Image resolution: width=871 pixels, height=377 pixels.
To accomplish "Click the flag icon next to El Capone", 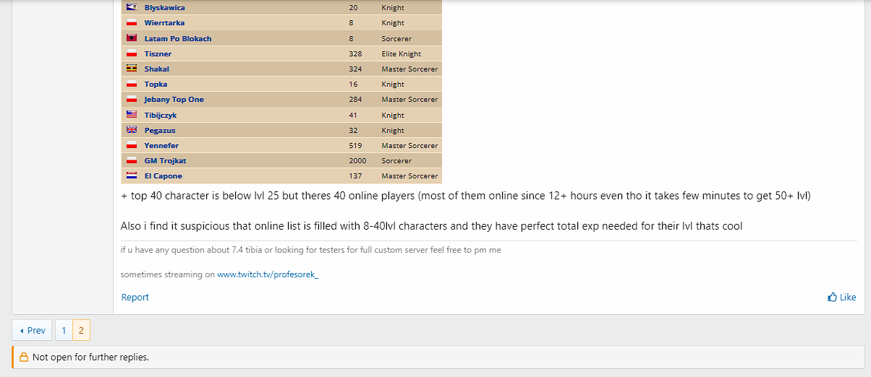I will (x=132, y=175).
